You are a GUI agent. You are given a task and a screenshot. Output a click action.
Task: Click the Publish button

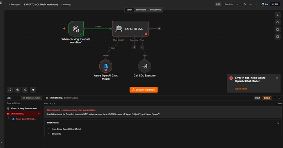click(229, 4)
